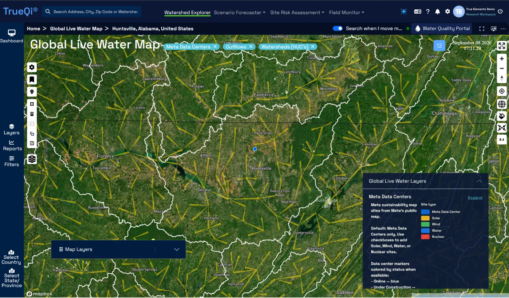The width and height of the screenshot is (509, 298).
Task: Select the location pin marker tool
Action: point(32,92)
